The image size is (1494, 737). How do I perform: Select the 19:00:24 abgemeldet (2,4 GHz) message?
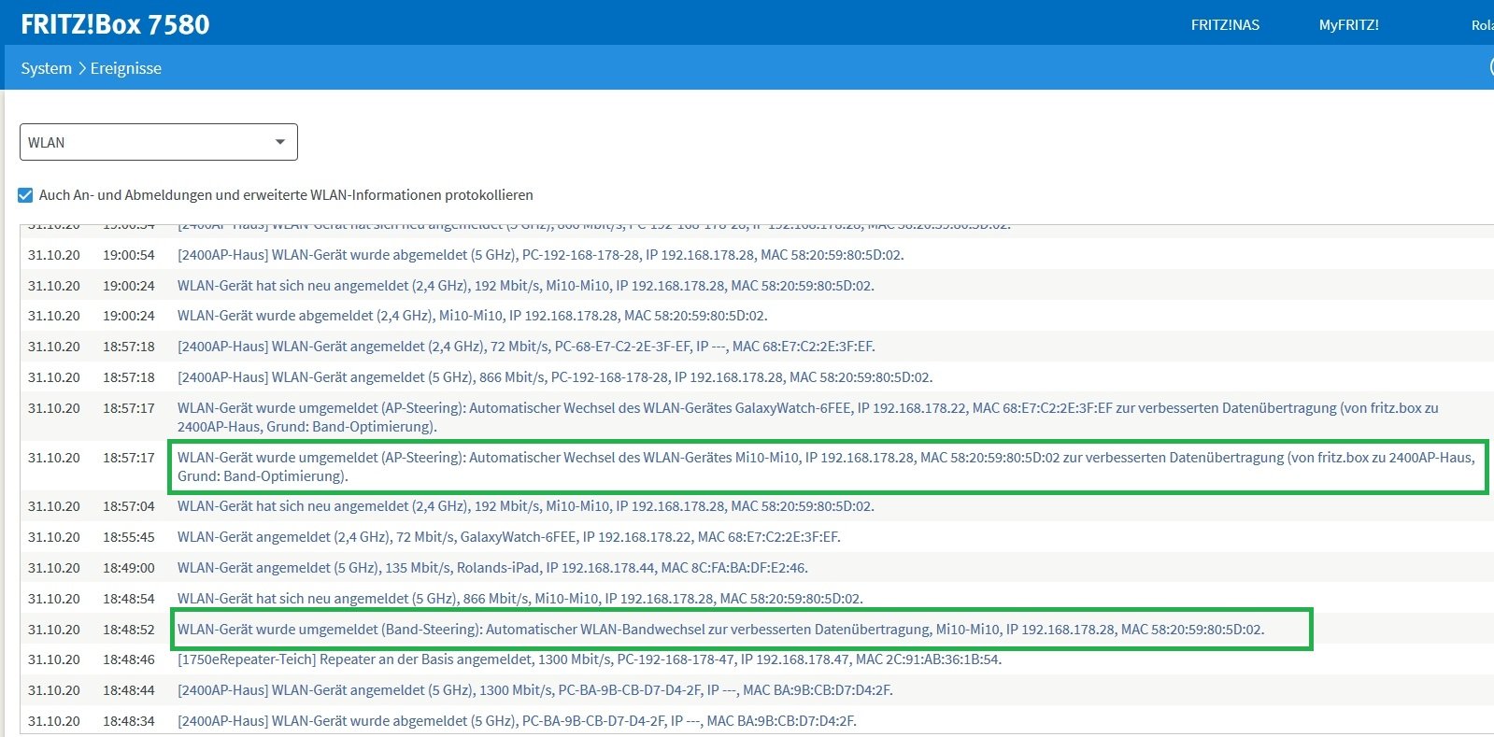(x=473, y=316)
